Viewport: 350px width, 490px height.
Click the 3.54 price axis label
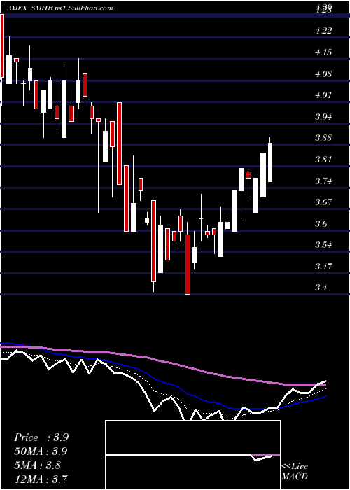(x=323, y=245)
